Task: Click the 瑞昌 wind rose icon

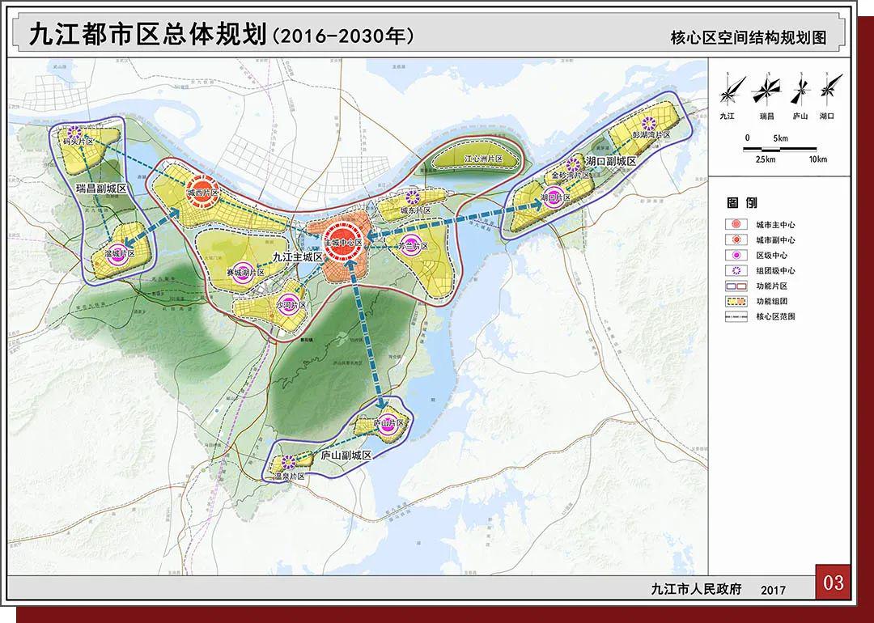Action: [765, 91]
